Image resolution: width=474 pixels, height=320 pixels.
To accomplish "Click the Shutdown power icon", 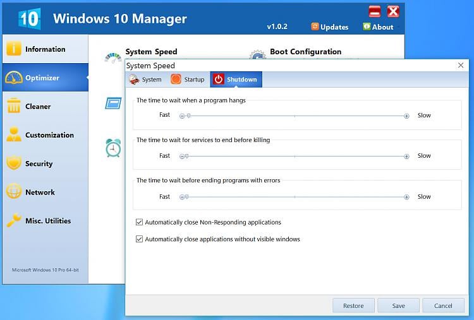I will coord(219,80).
